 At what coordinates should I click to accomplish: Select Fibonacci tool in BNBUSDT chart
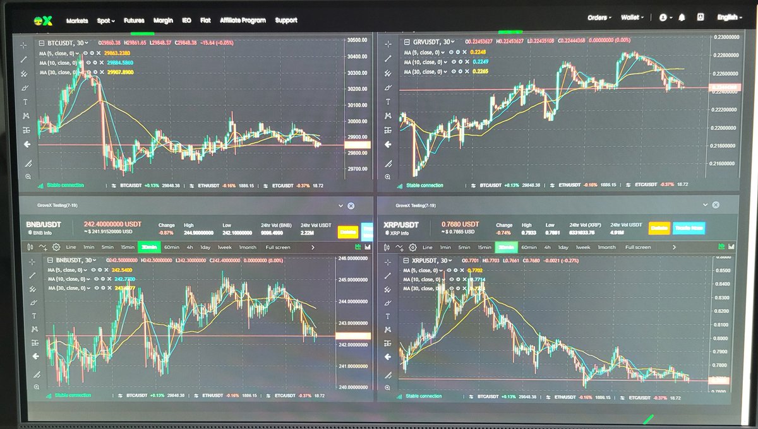tap(32, 289)
